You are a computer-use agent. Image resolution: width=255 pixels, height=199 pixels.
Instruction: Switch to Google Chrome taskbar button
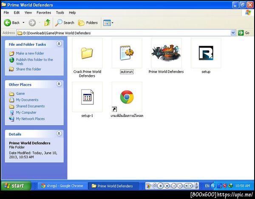point(62,186)
